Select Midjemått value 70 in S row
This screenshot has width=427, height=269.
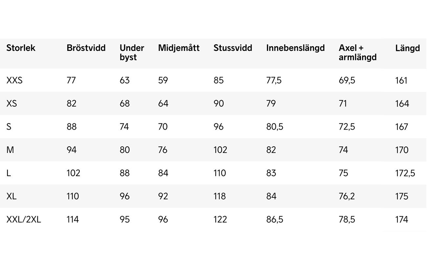[163, 127]
